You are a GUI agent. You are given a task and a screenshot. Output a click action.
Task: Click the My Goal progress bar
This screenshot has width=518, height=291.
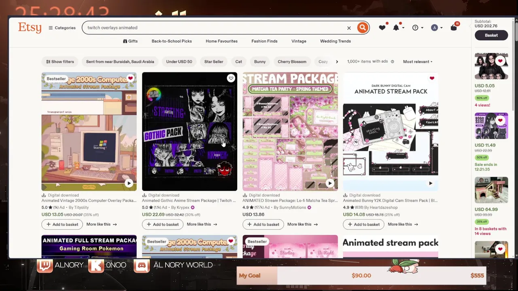pos(361,276)
